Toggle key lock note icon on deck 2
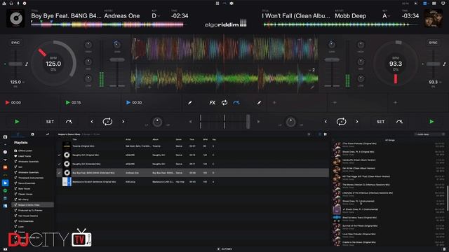This screenshot has width=449, height=252. click(x=444, y=64)
